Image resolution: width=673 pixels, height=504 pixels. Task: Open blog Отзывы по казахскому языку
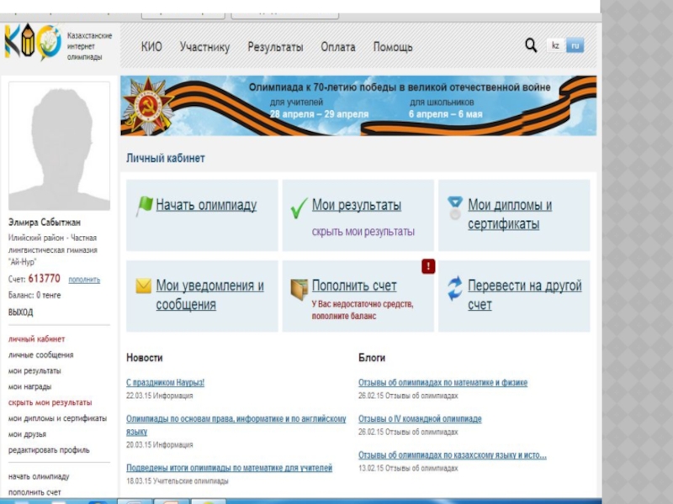[x=453, y=455]
